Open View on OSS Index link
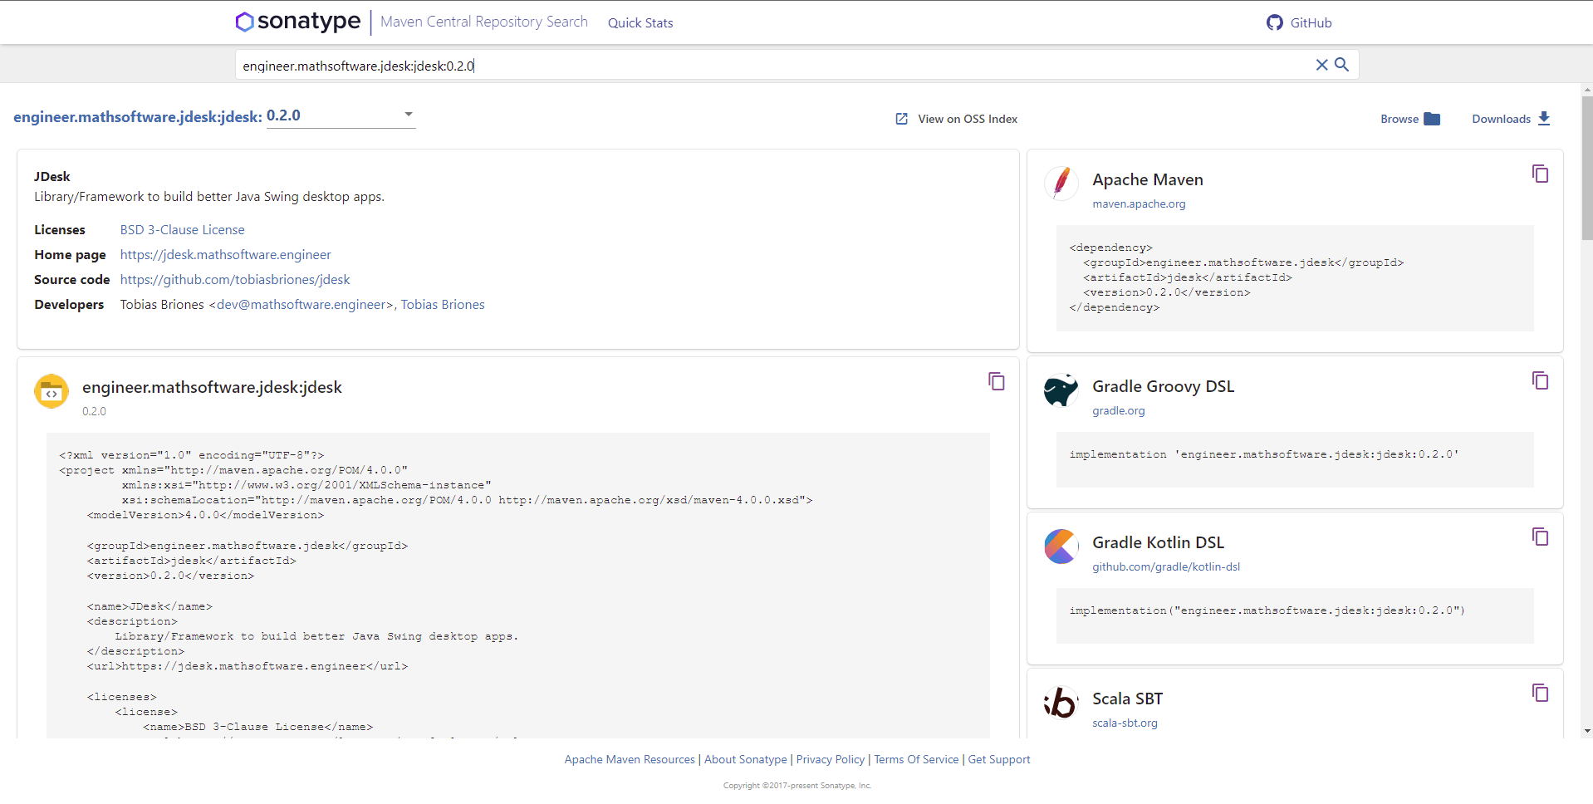This screenshot has height=804, width=1593. 968,119
